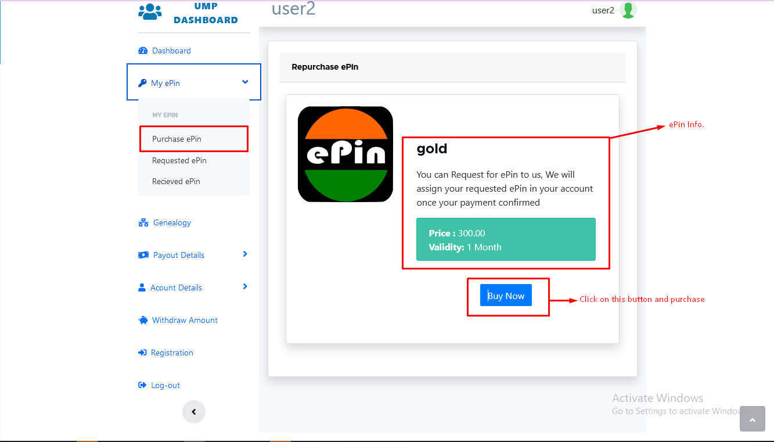Expand Payout Details submenu arrow

pos(245,254)
